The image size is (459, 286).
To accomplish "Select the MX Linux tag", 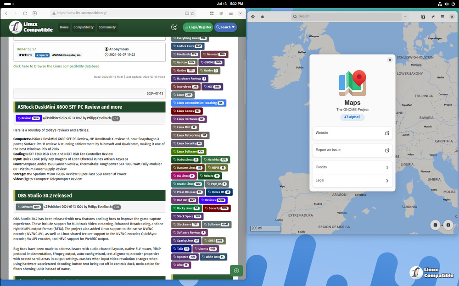I will coord(184,176).
